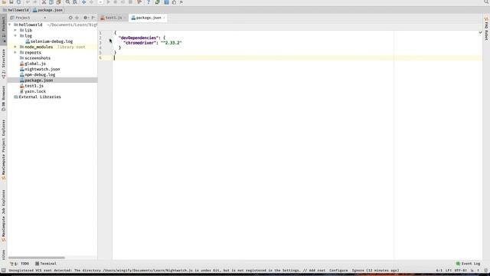Click Collapse All icon in Project panel
This screenshot has height=276, width=490.
point(77,18)
